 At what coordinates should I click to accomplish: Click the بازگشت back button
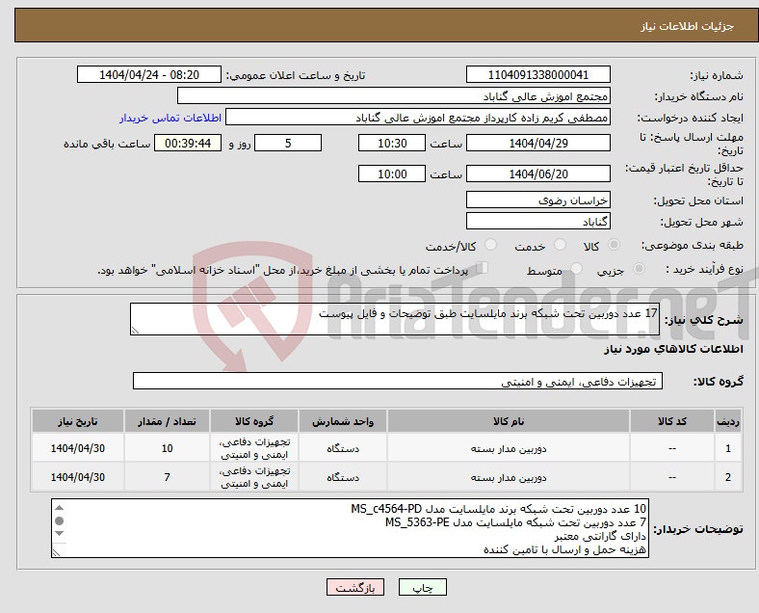[x=354, y=587]
